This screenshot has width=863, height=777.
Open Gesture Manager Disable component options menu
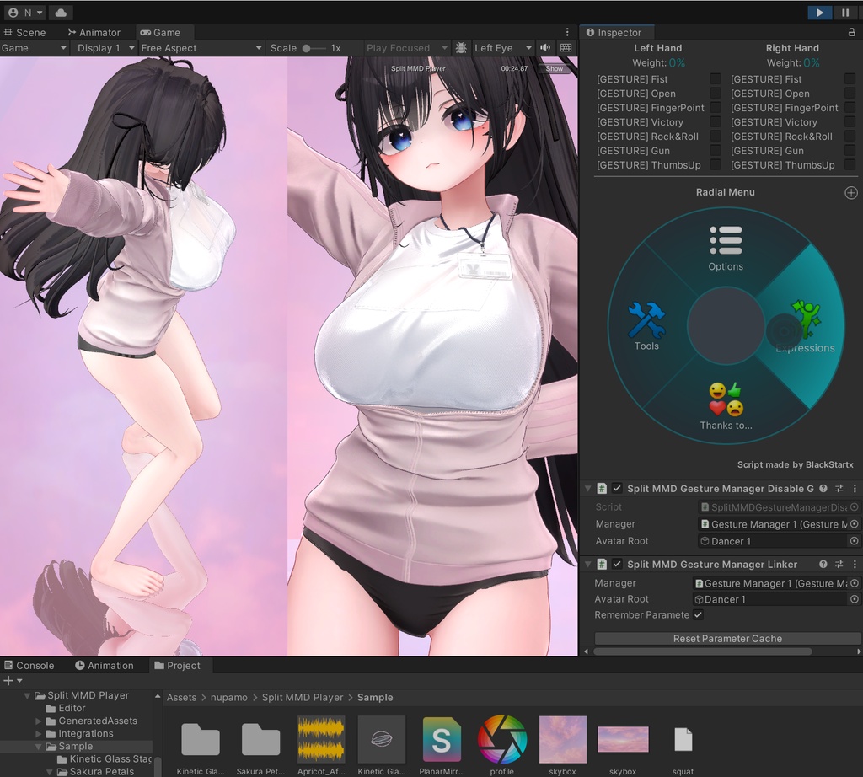[x=855, y=488]
